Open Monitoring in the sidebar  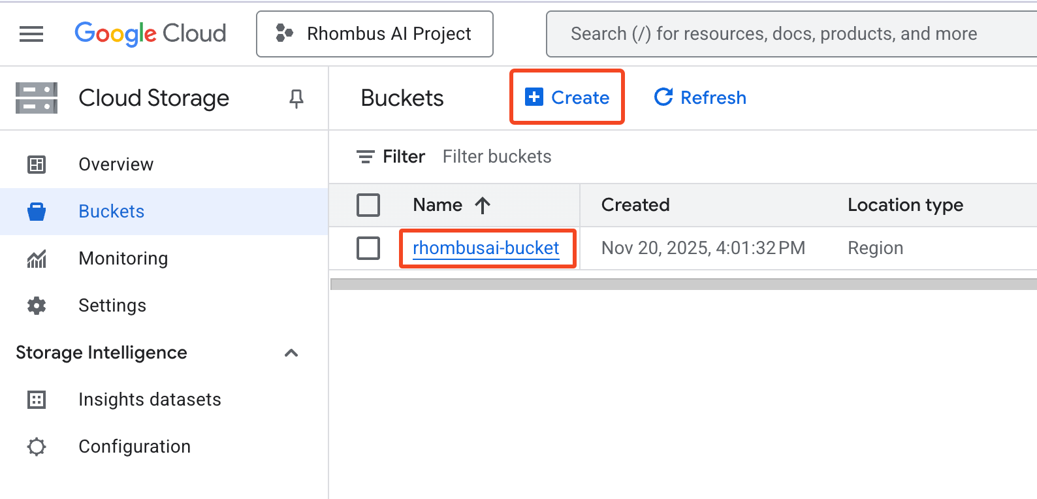pos(164,259)
